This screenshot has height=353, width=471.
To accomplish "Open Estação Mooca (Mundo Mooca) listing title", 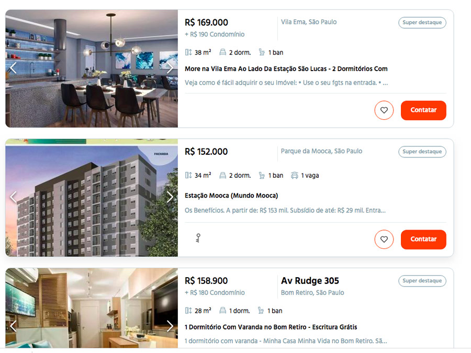I will tap(231, 196).
